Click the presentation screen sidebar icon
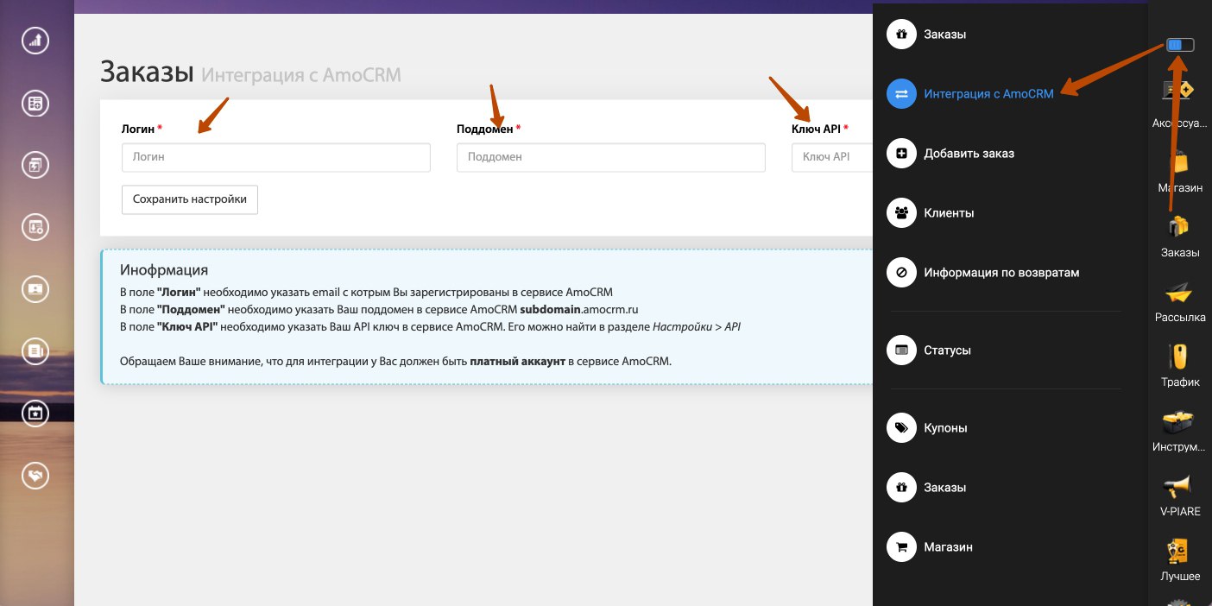Screen dimensions: 1212x606 coord(35,289)
